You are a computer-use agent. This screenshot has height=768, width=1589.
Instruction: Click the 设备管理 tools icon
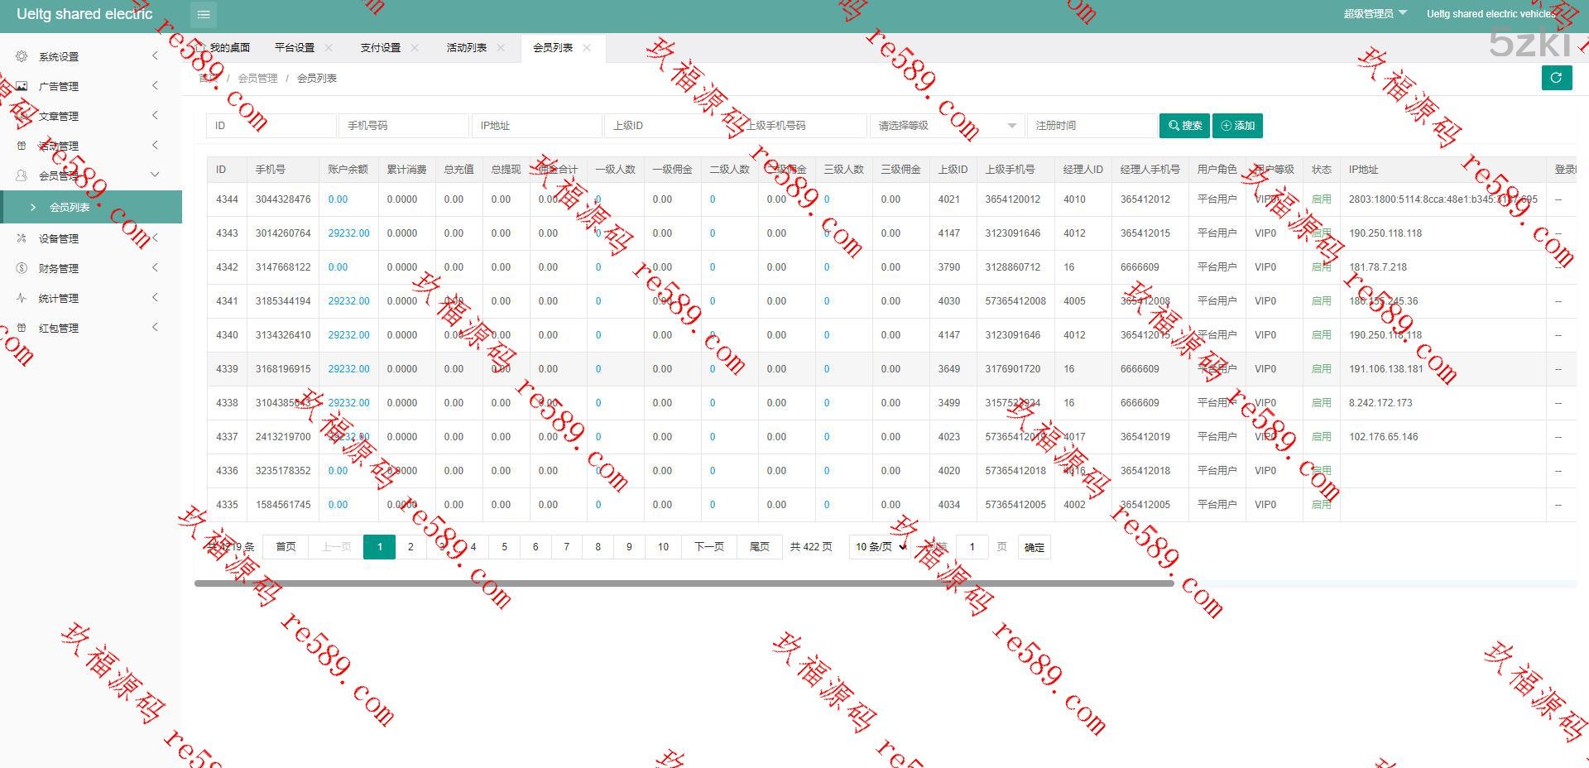pos(22,238)
